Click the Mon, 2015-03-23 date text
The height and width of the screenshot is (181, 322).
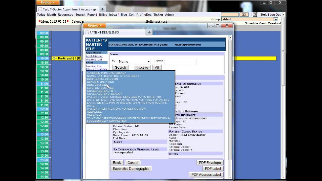(54, 21)
